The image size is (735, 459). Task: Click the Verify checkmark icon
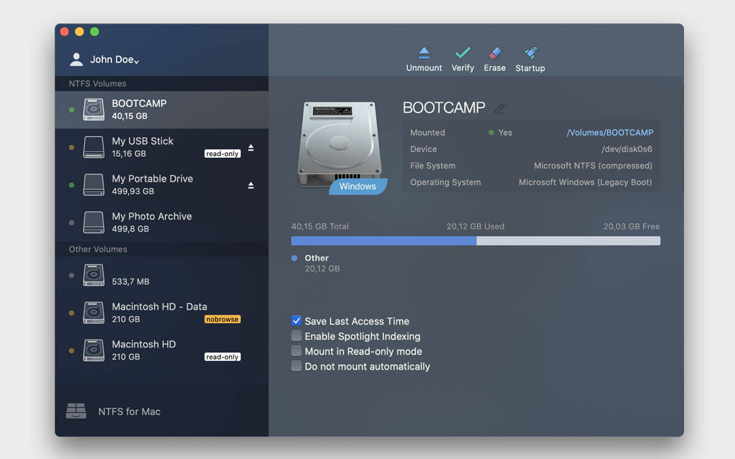pos(463,53)
